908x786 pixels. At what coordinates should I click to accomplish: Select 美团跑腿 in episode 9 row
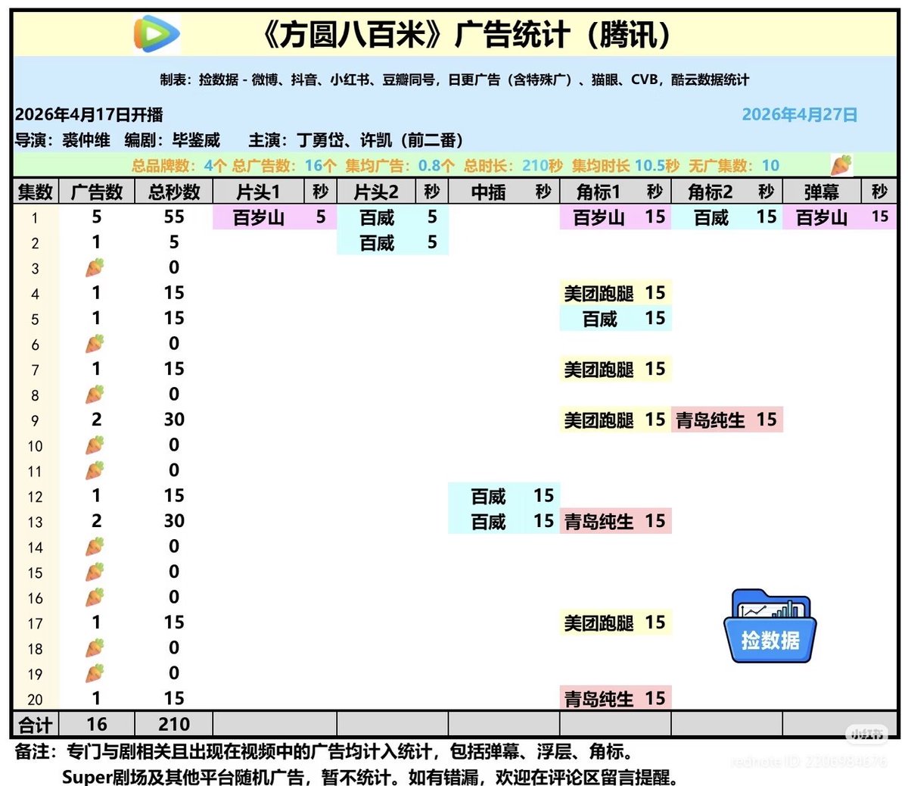point(599,420)
